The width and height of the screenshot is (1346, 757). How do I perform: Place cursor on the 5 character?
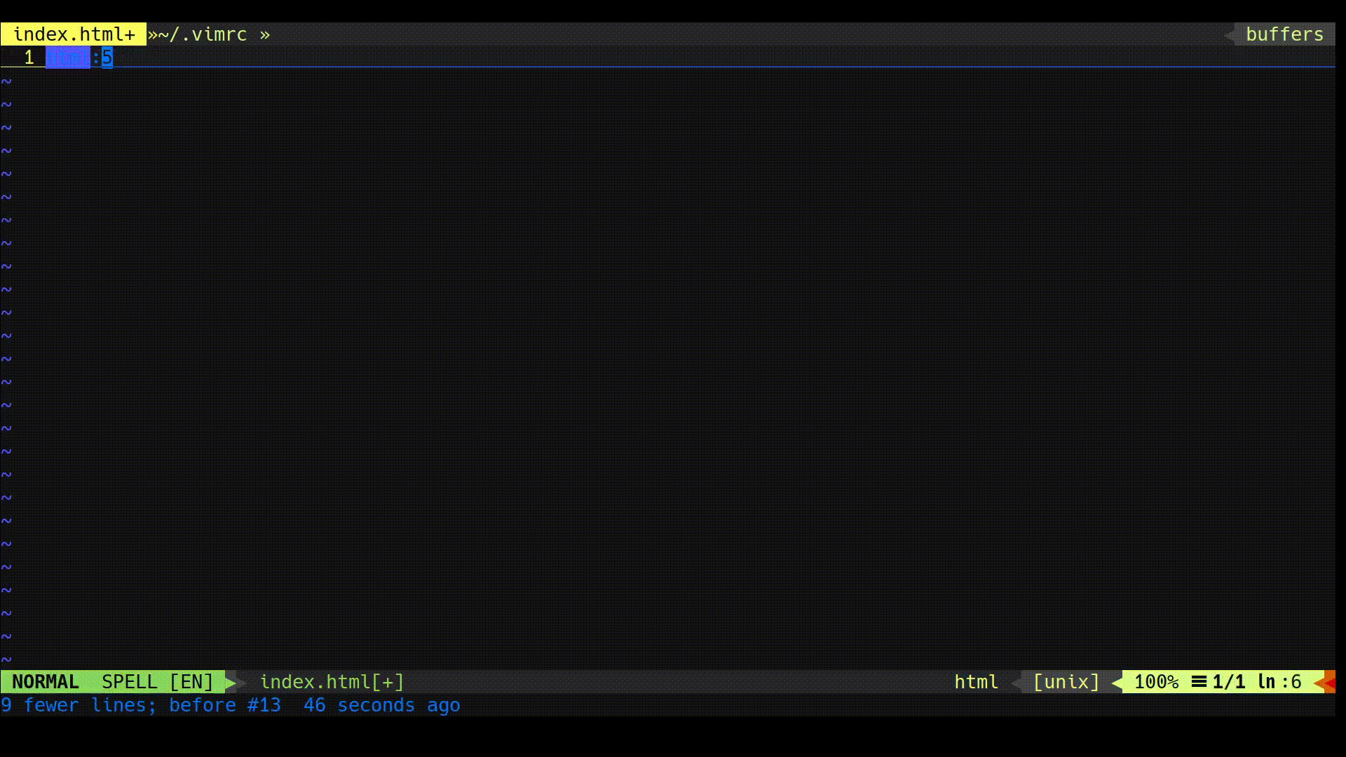107,57
